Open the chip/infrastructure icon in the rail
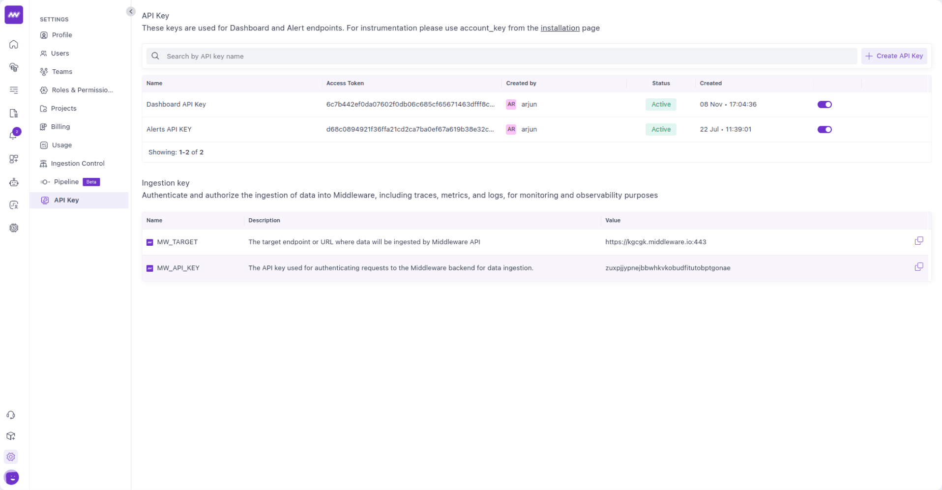942x490 pixels. click(14, 228)
